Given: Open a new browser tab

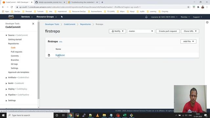Looking at the screenshot, I should 102,2.
